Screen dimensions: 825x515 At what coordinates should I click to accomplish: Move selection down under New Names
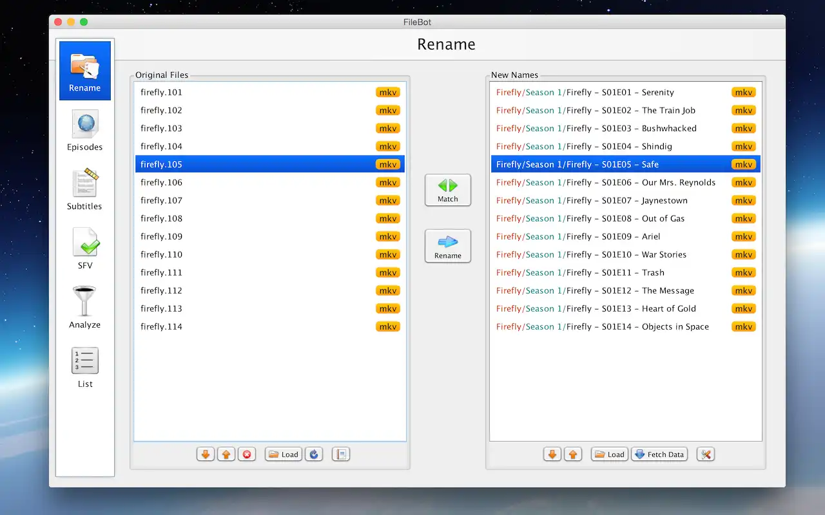coord(552,454)
